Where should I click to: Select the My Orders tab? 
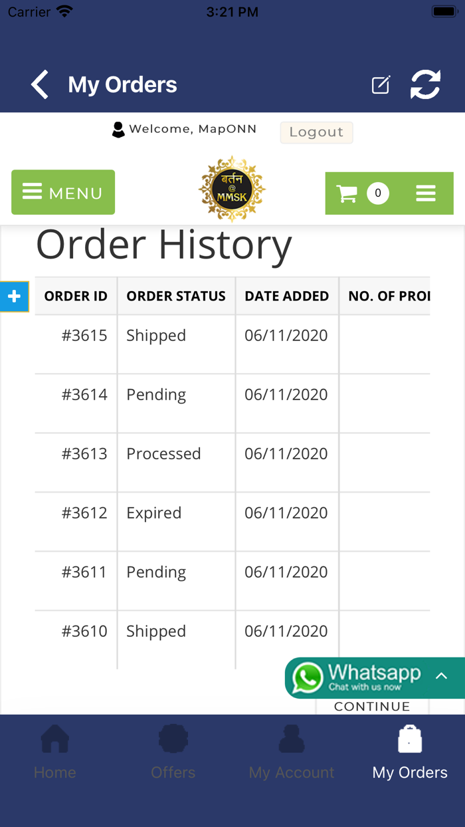click(x=410, y=752)
